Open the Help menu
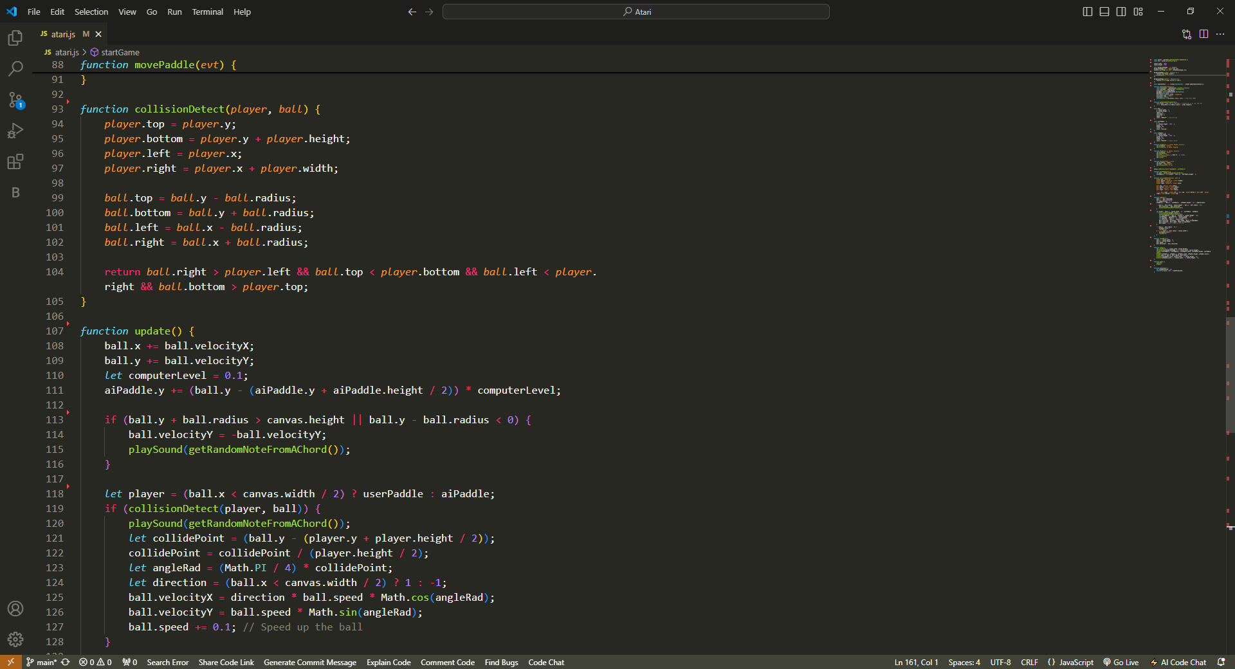Screen dimensions: 1235x669 click(x=242, y=12)
